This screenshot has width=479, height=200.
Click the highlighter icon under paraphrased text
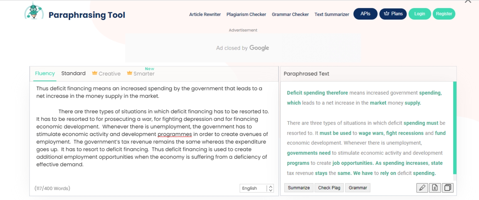[422, 188]
